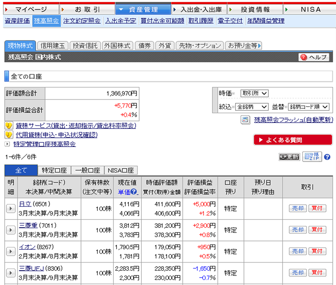Open the 絞込 全銘柄 dropdown
The image size is (336, 285).
click(252, 107)
